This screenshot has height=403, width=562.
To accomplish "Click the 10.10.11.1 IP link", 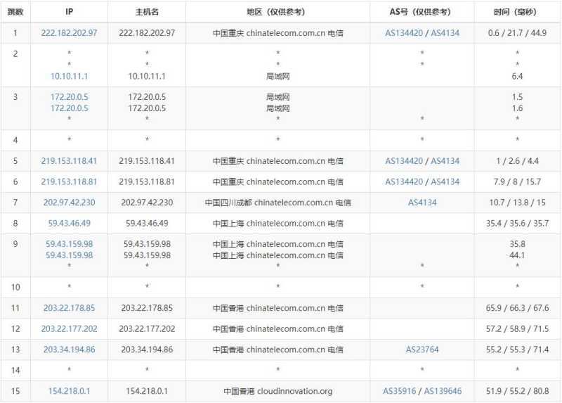I will pyautogui.click(x=69, y=76).
